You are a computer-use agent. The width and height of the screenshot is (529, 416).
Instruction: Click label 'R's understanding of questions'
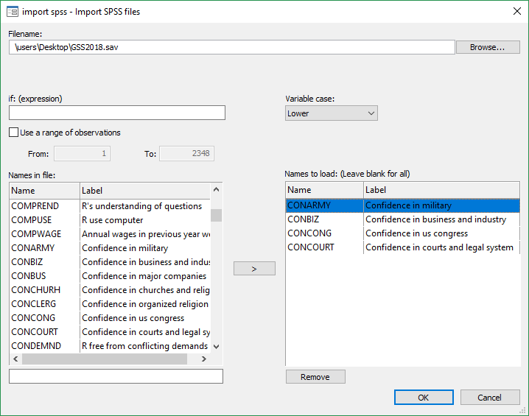point(141,206)
